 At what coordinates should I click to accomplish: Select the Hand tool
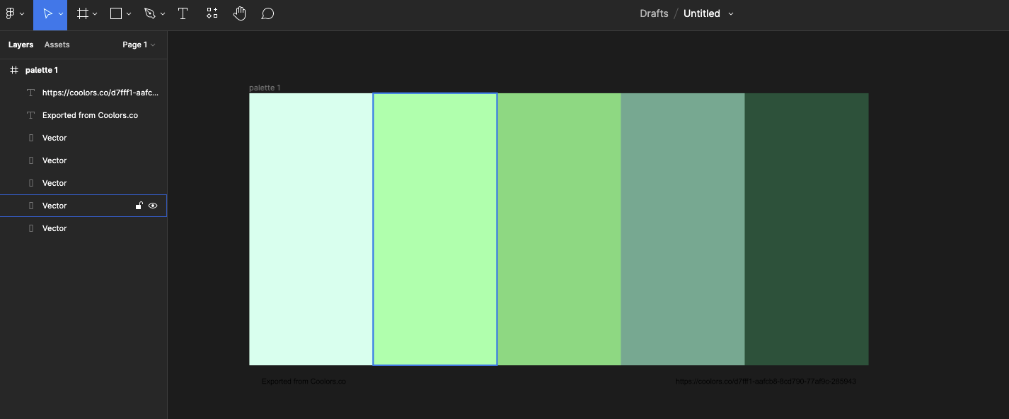pyautogui.click(x=239, y=13)
